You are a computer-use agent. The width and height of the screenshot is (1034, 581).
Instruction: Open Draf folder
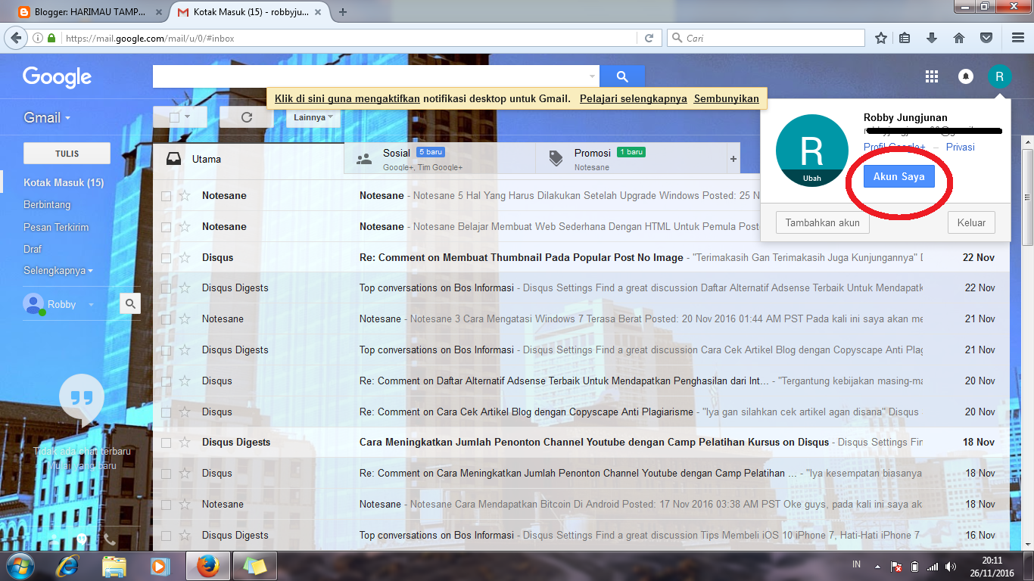(33, 249)
